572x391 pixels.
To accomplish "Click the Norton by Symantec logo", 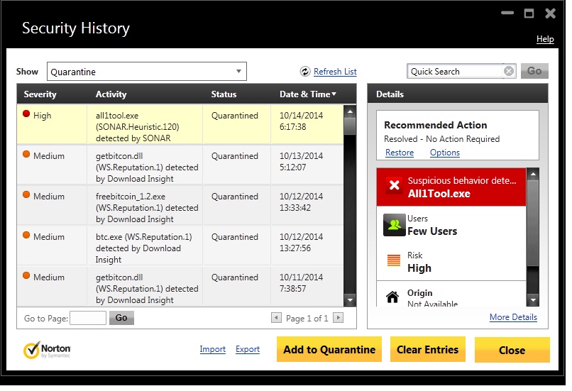I will coord(47,350).
